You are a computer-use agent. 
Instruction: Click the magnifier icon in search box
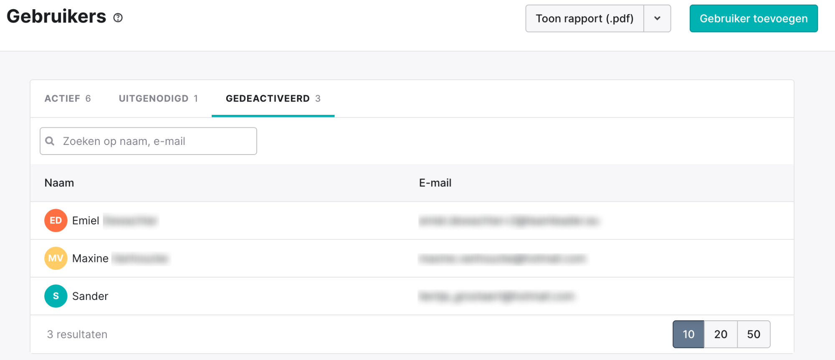[x=50, y=141]
